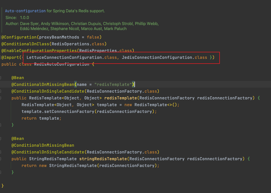Screen dimensions: 271x193
Task: Click 'LettuceConnectionConfiguration' in the import list
Action: [x=64, y=57]
